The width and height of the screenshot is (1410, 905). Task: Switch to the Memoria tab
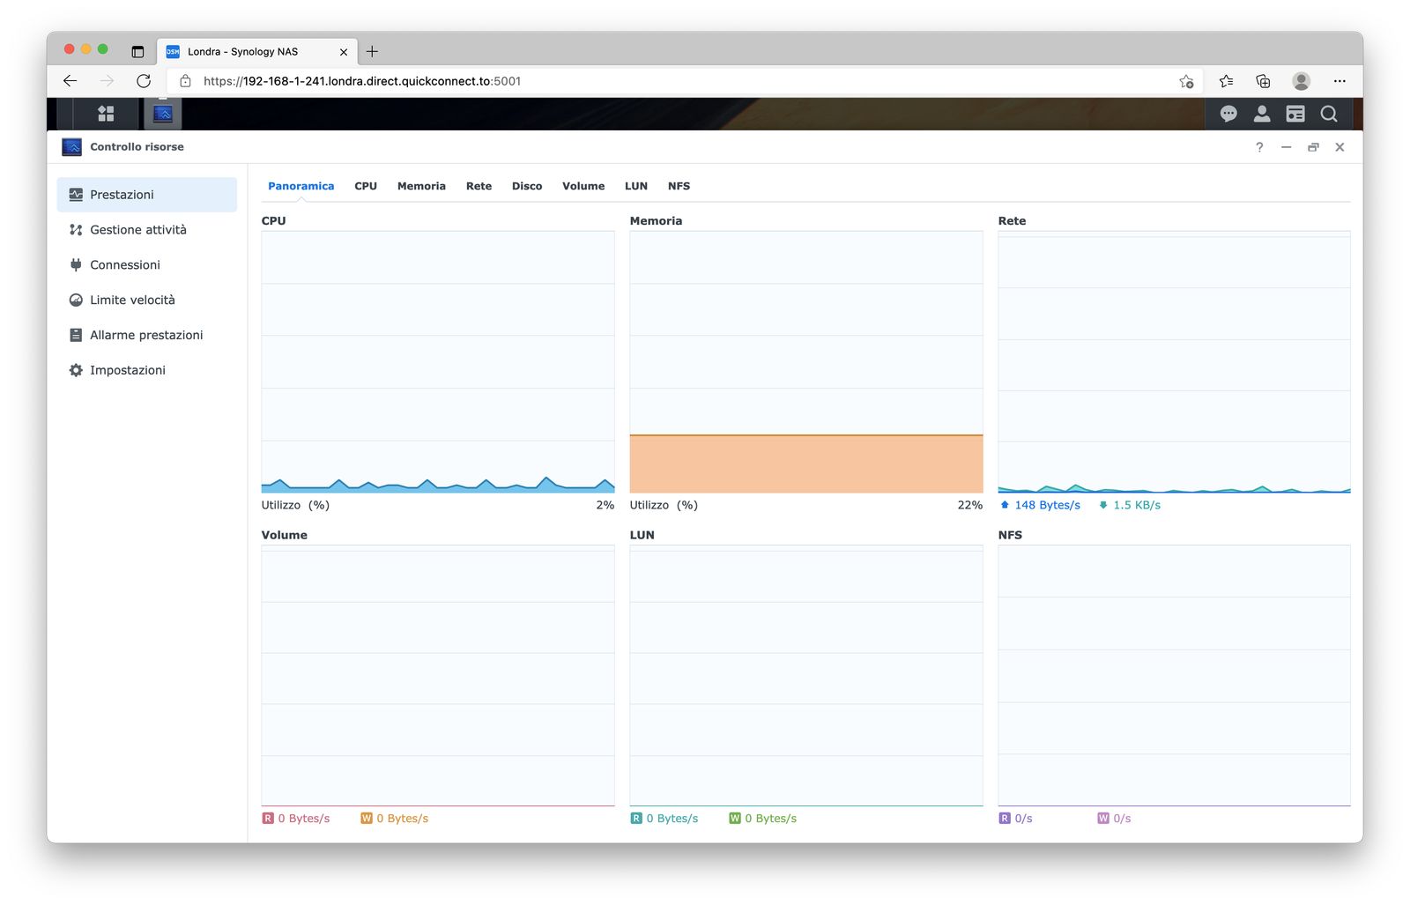click(421, 187)
